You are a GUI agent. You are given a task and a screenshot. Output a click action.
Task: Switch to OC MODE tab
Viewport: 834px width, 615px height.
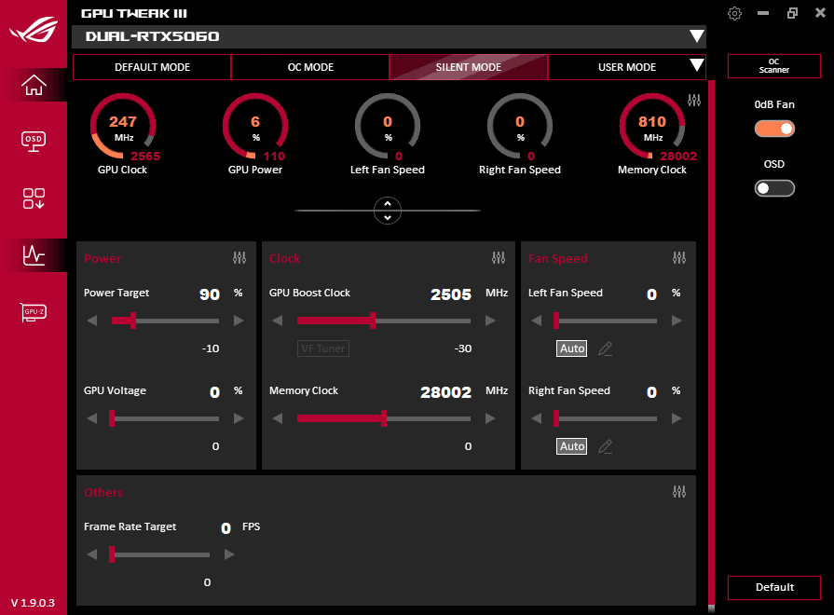[x=310, y=66]
